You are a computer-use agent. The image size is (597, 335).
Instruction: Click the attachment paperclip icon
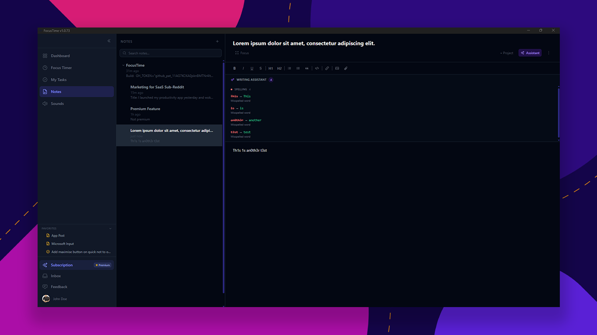[346, 68]
